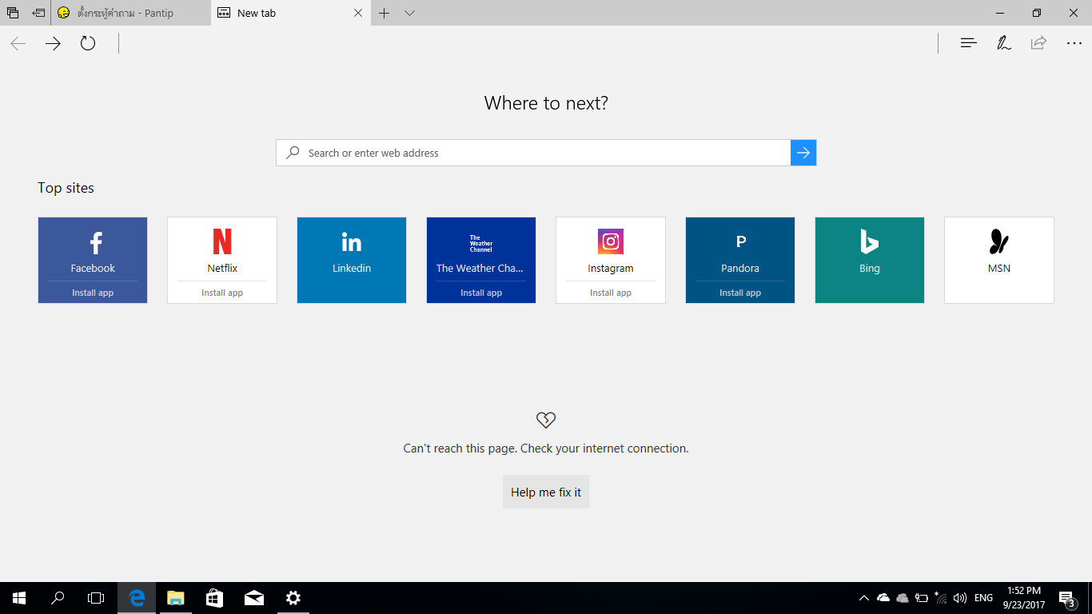Click the OneDrive cloud tray icon
The image size is (1092, 614).
pos(883,598)
